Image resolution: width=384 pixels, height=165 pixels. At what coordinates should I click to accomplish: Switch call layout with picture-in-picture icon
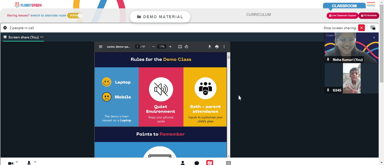[x=373, y=28]
